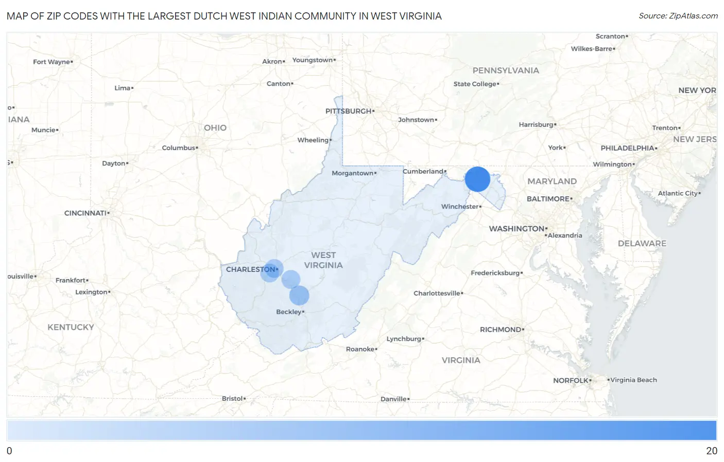Image resolution: width=724 pixels, height=462 pixels.
Task: Click the Source: ZipAtlas.com text
Action: point(678,16)
